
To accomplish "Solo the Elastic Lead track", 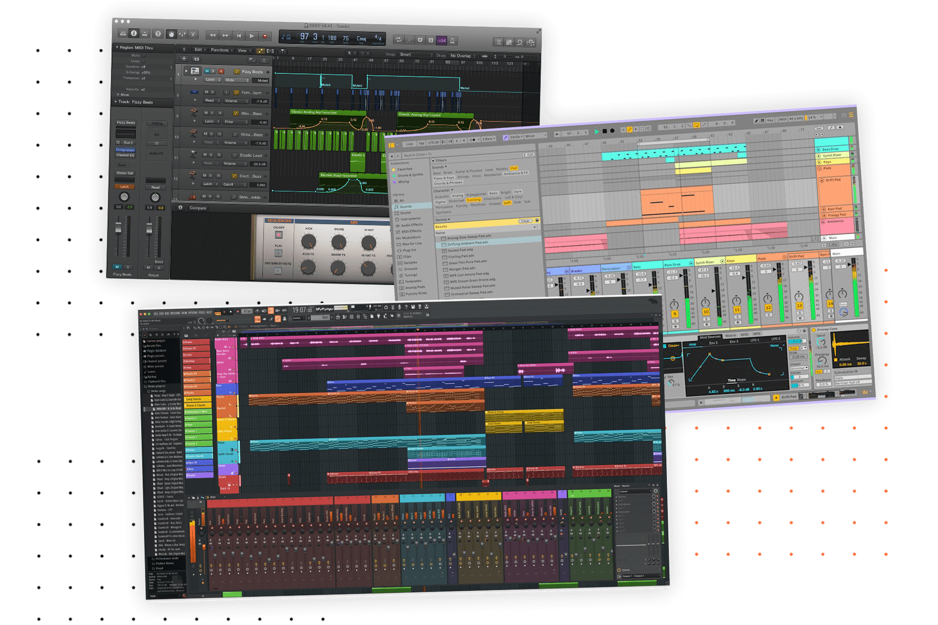I will pos(211,155).
